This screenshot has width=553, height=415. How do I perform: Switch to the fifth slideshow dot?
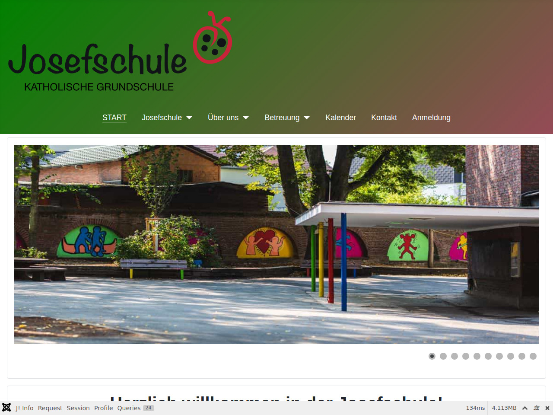(477, 356)
